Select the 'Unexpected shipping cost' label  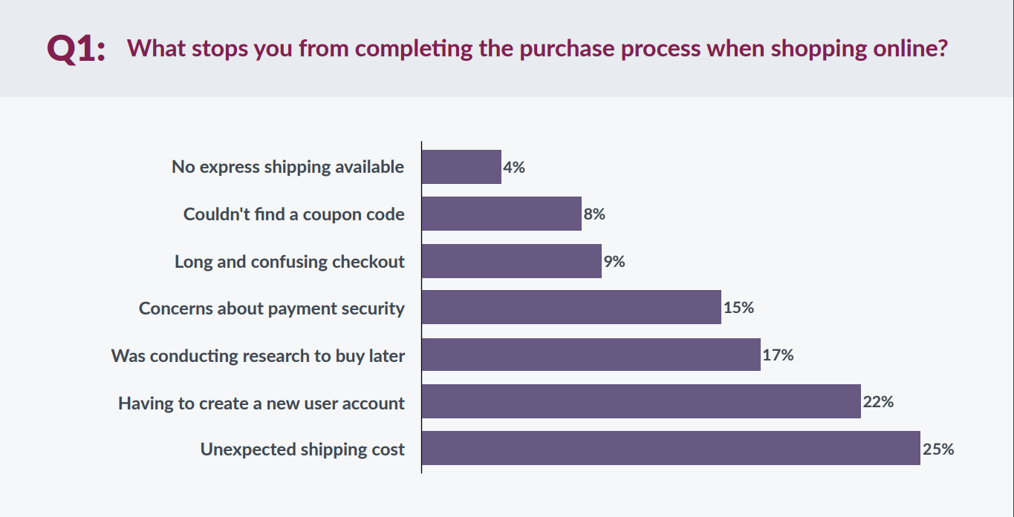pyautogui.click(x=302, y=450)
